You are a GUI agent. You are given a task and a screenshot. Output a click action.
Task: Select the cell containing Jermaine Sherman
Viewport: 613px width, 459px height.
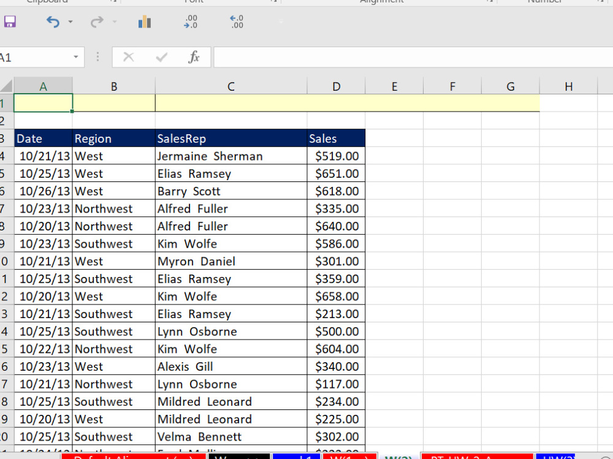pos(231,156)
